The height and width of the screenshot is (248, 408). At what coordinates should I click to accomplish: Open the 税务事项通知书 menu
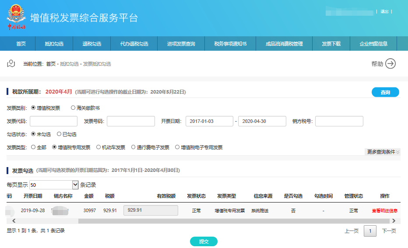pos(230,44)
